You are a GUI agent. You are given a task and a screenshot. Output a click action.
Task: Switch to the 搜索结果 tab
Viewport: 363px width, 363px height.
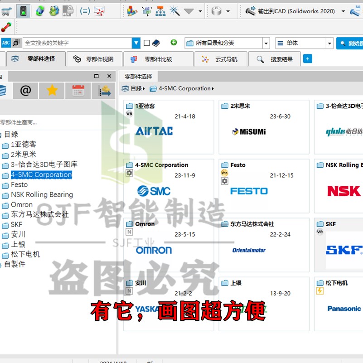(275, 59)
